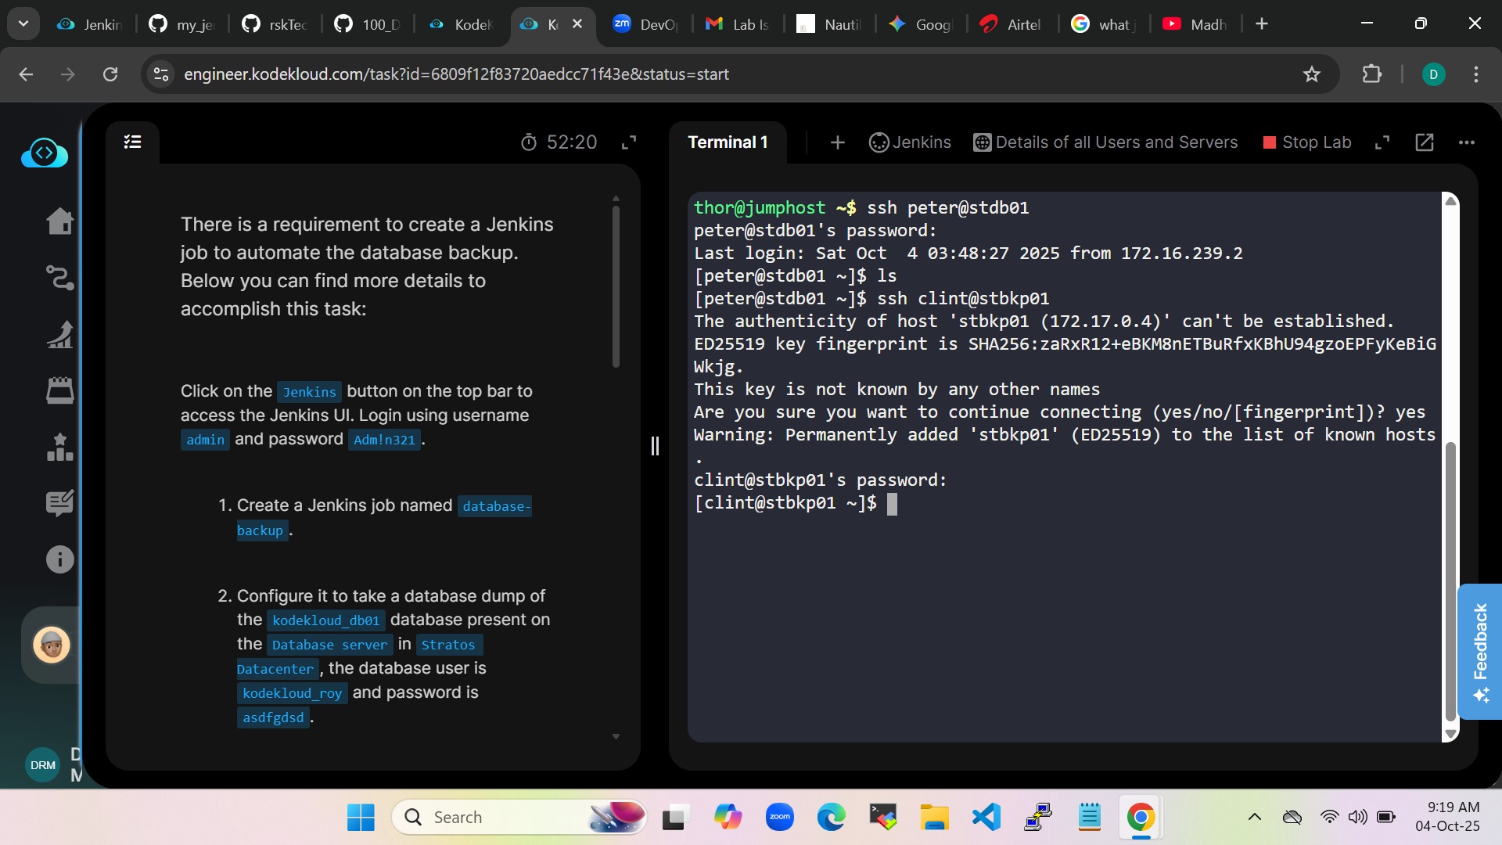Open terminal in new window icon

coord(1424,142)
